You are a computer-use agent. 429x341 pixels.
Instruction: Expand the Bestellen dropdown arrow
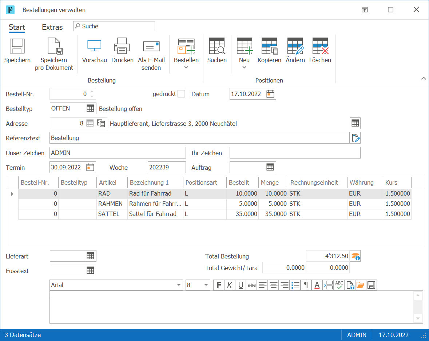pyautogui.click(x=186, y=68)
